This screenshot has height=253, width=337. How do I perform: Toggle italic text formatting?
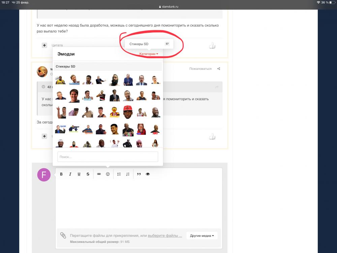[x=70, y=174]
